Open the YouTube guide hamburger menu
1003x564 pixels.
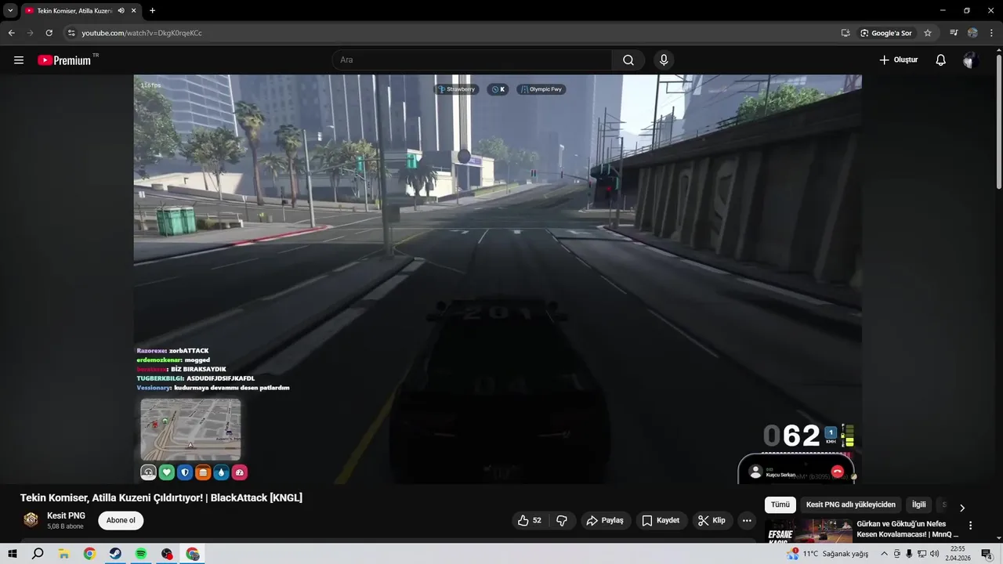(19, 60)
